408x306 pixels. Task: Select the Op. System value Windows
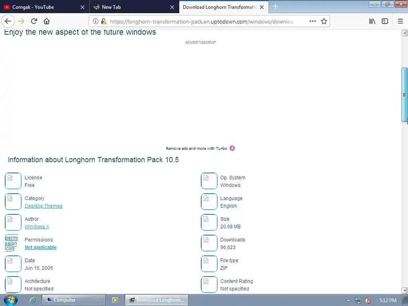pyautogui.click(x=230, y=185)
